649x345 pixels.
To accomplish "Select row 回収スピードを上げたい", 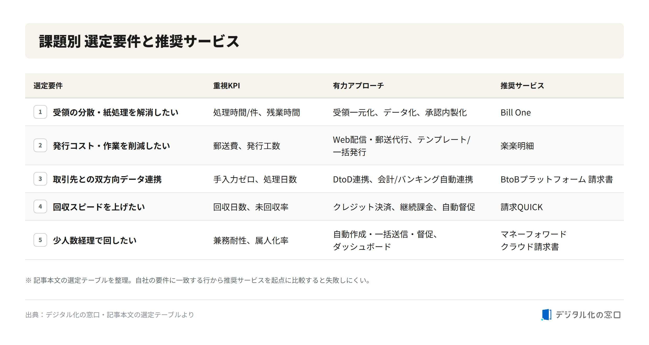I will click(324, 207).
